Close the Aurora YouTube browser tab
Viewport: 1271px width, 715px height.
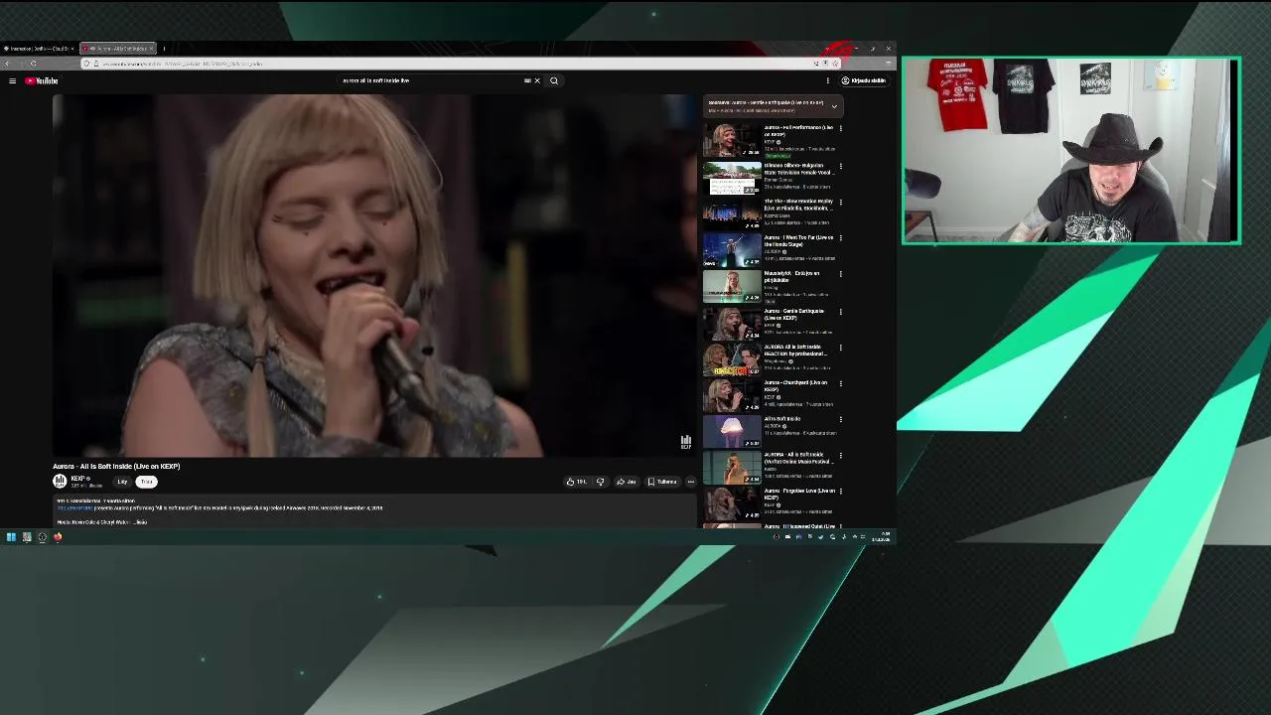click(151, 48)
